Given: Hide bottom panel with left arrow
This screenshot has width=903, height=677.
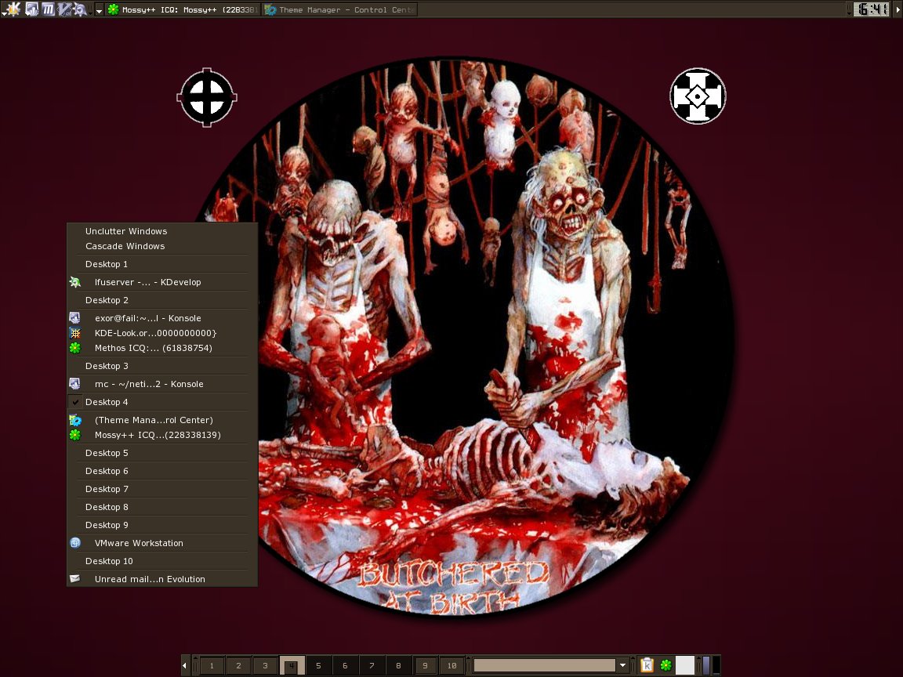Looking at the screenshot, I should tap(185, 665).
